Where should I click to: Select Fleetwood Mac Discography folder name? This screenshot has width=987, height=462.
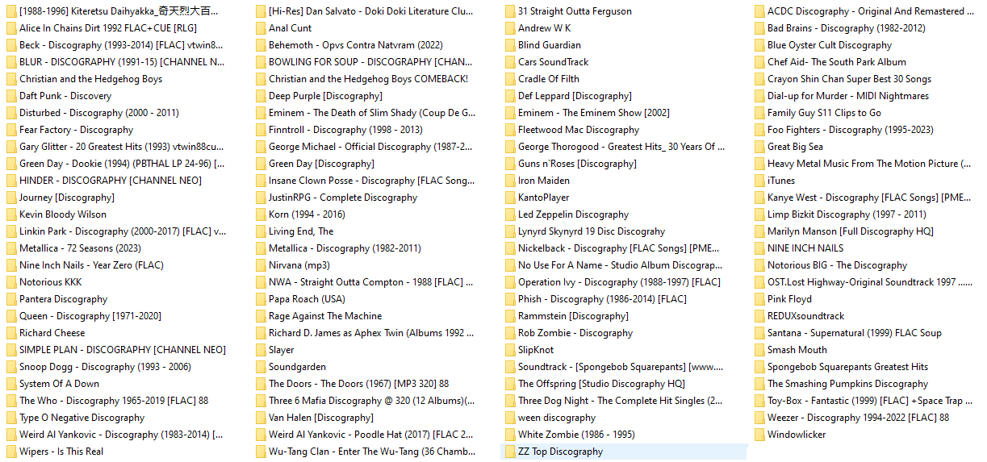tap(579, 130)
